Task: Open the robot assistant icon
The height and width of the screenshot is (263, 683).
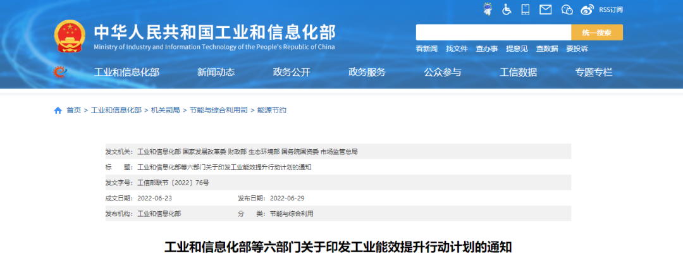Action: point(488,9)
